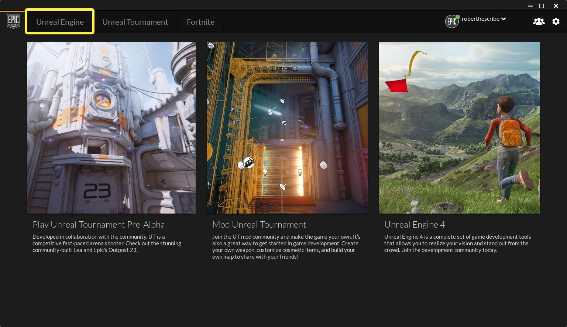Switch to the Unreal Tournament tab
567x327 pixels.
pos(135,22)
